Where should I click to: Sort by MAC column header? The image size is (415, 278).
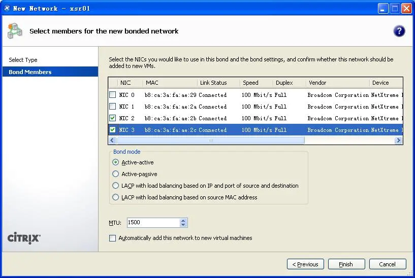point(170,83)
